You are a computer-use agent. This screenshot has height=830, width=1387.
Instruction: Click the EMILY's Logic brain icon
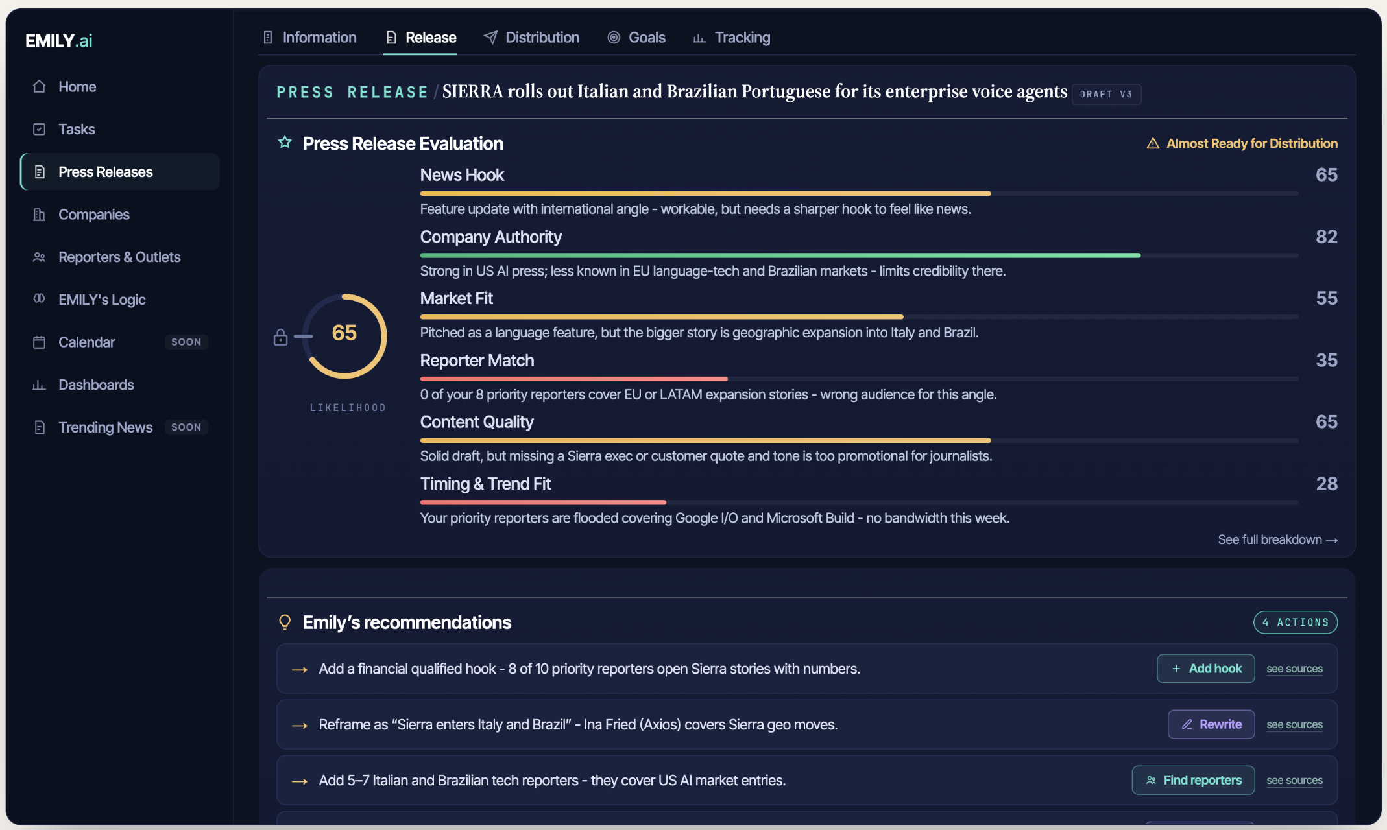coord(39,299)
